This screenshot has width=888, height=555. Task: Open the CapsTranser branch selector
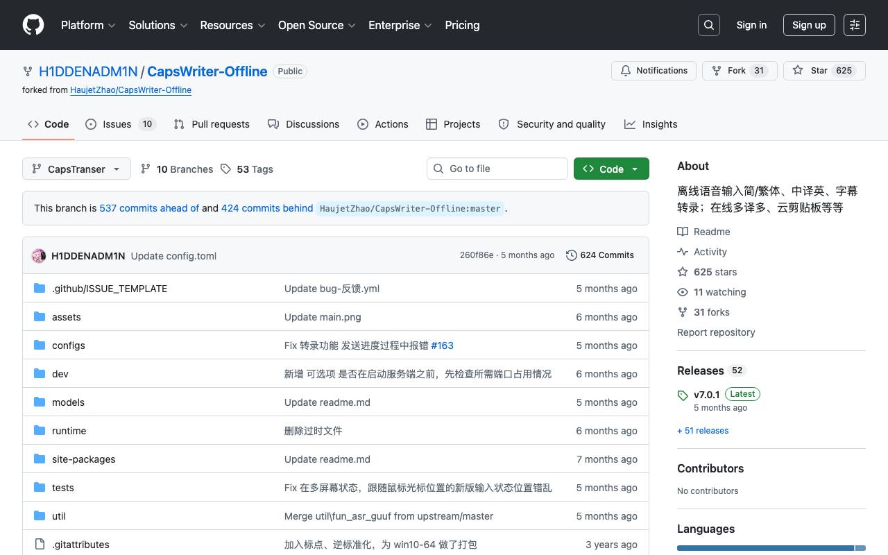(x=76, y=169)
